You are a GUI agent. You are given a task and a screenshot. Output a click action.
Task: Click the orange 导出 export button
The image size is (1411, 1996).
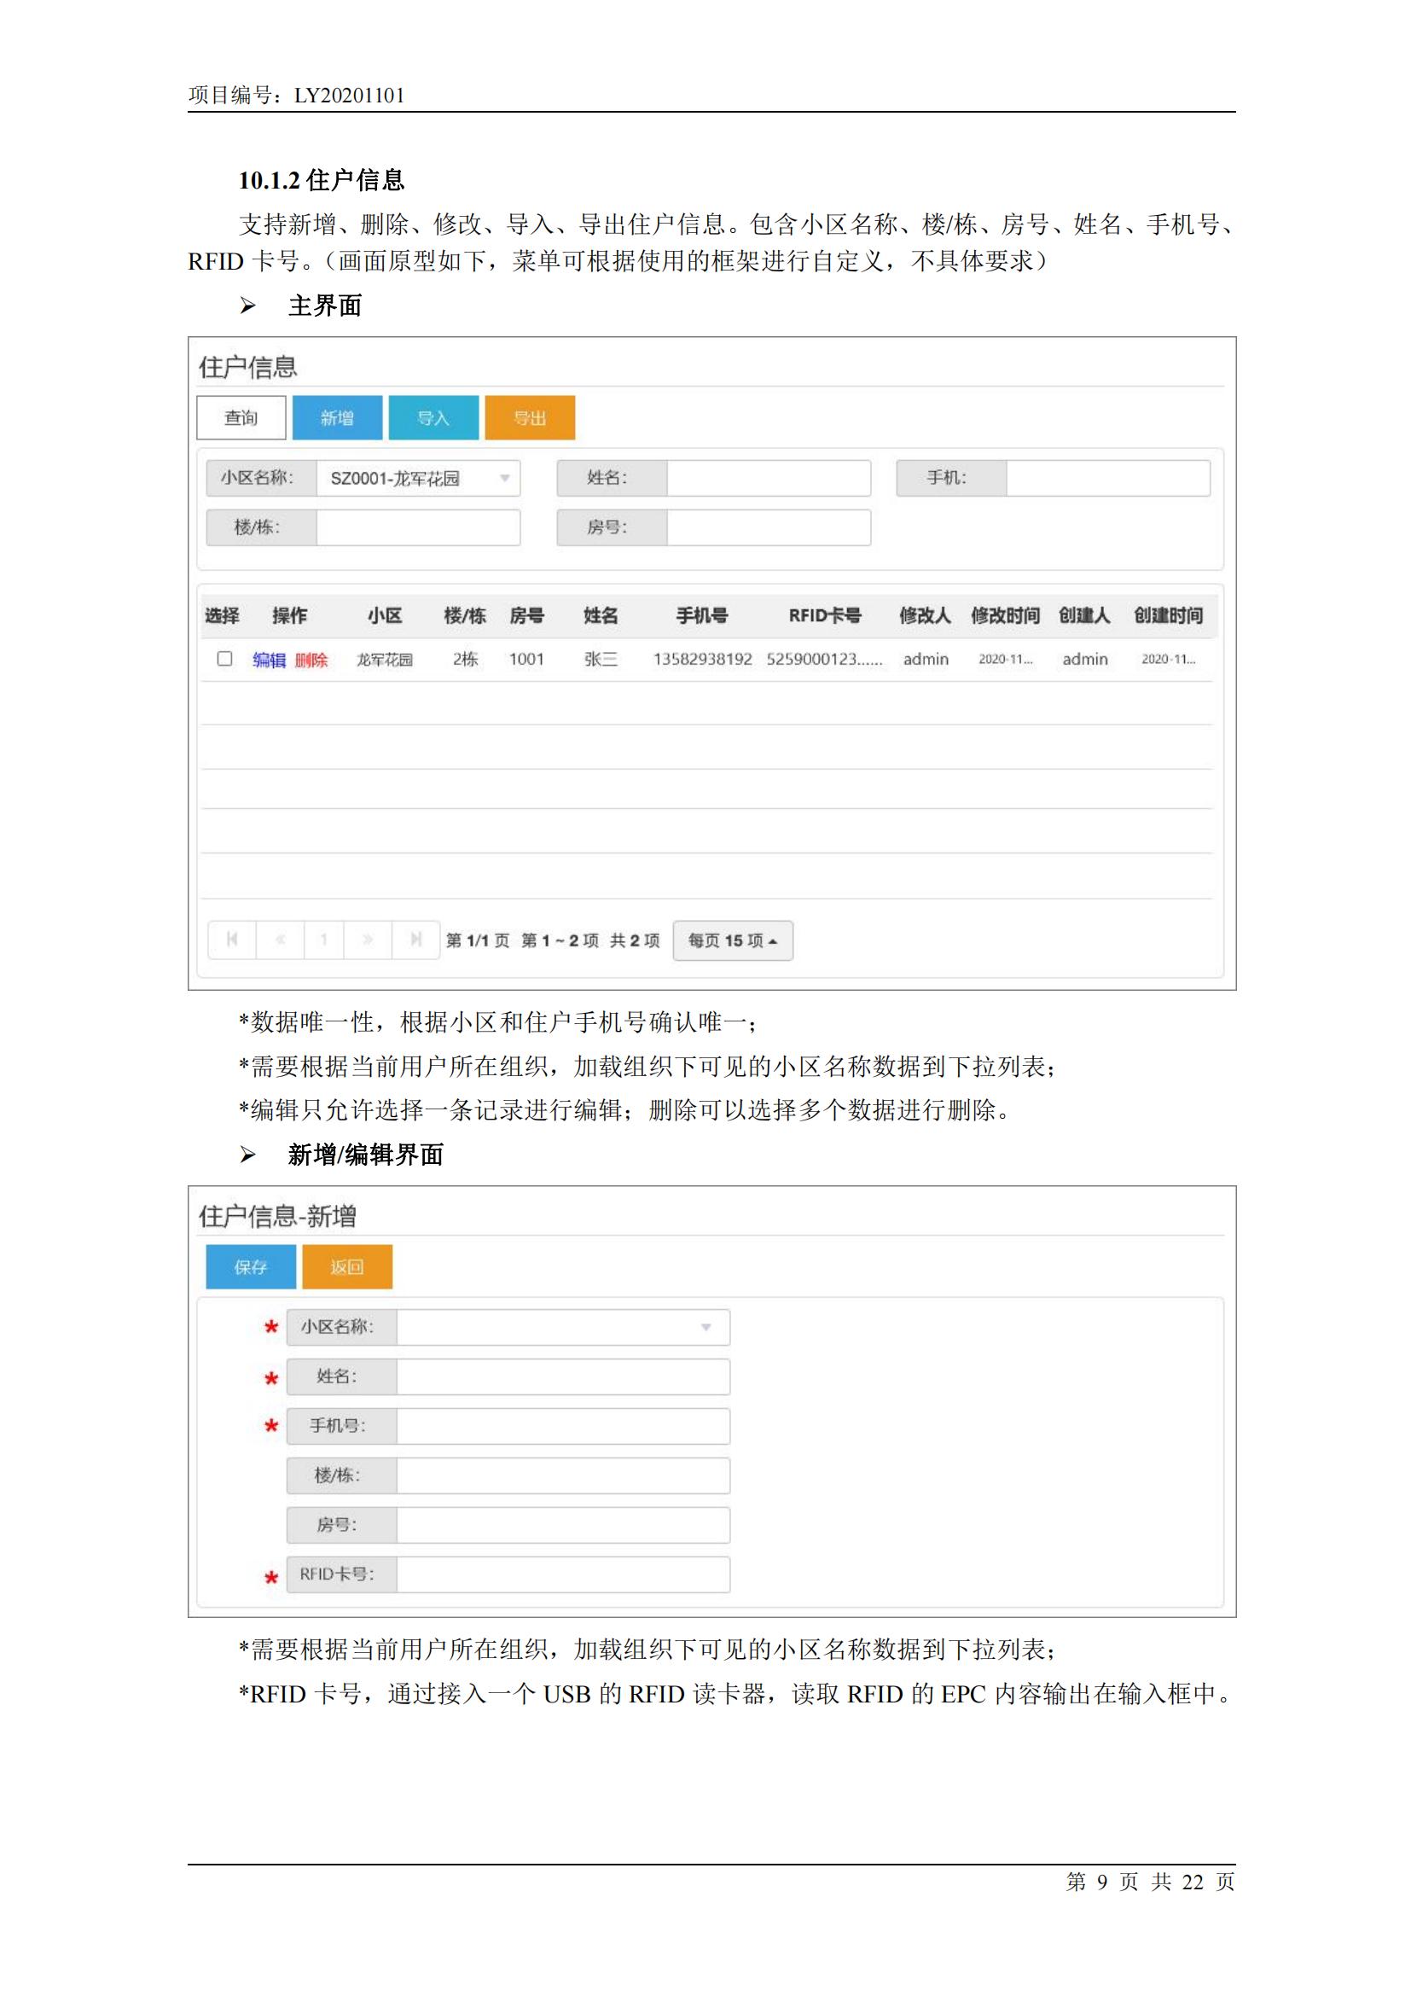[530, 418]
